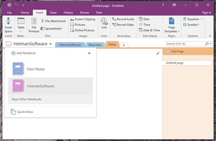The height and width of the screenshot is (141, 216).
Task: Open the File tab
Action: point(9,13)
